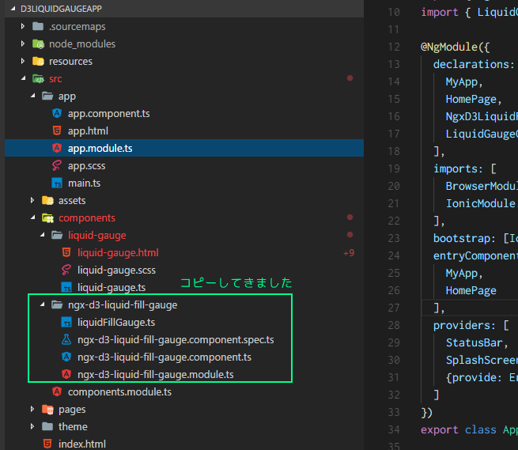Collapse the src folder arrow

point(23,78)
